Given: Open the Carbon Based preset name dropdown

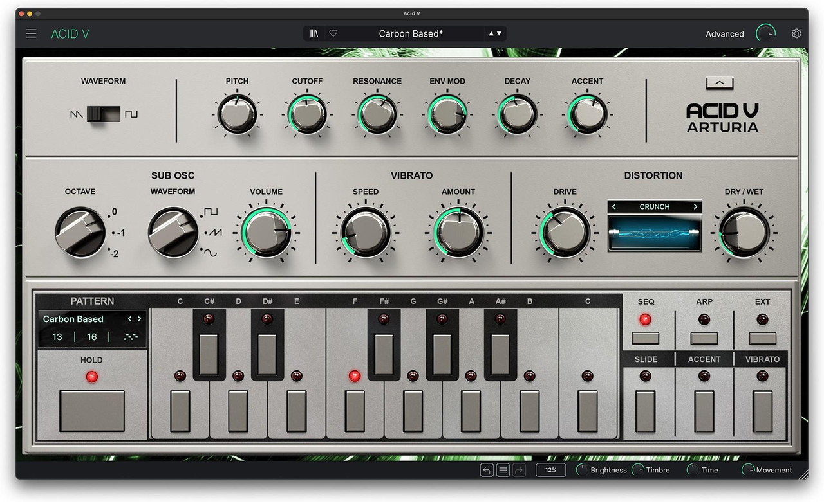Looking at the screenshot, I should coord(411,33).
